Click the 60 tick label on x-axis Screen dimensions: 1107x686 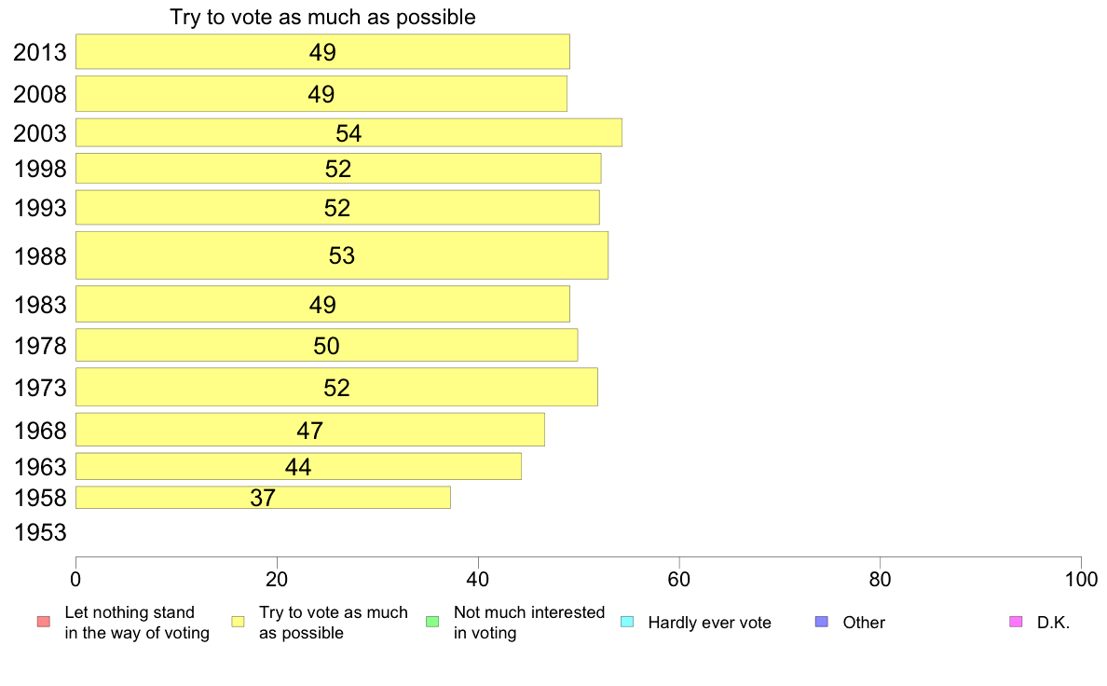click(679, 579)
